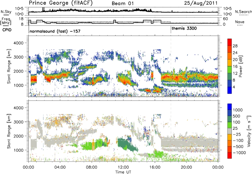Click the '1000' range tick of the velocity panel
Image resolution: width=252 pixels, height=174 pixels.
18,150
